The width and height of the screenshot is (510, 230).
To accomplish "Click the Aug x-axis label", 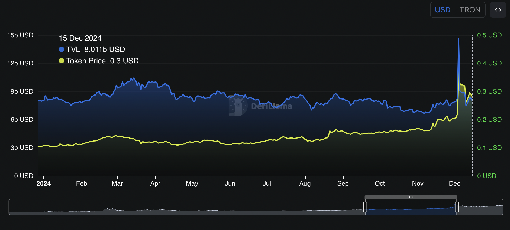I will 305,183.
